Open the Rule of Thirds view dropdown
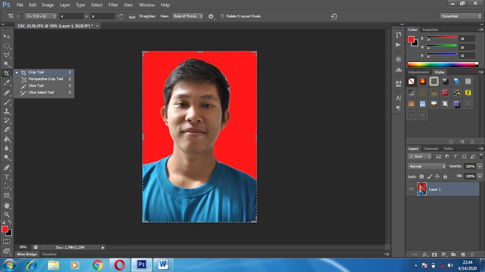Viewport: 485px width, 272px height. tap(188, 16)
